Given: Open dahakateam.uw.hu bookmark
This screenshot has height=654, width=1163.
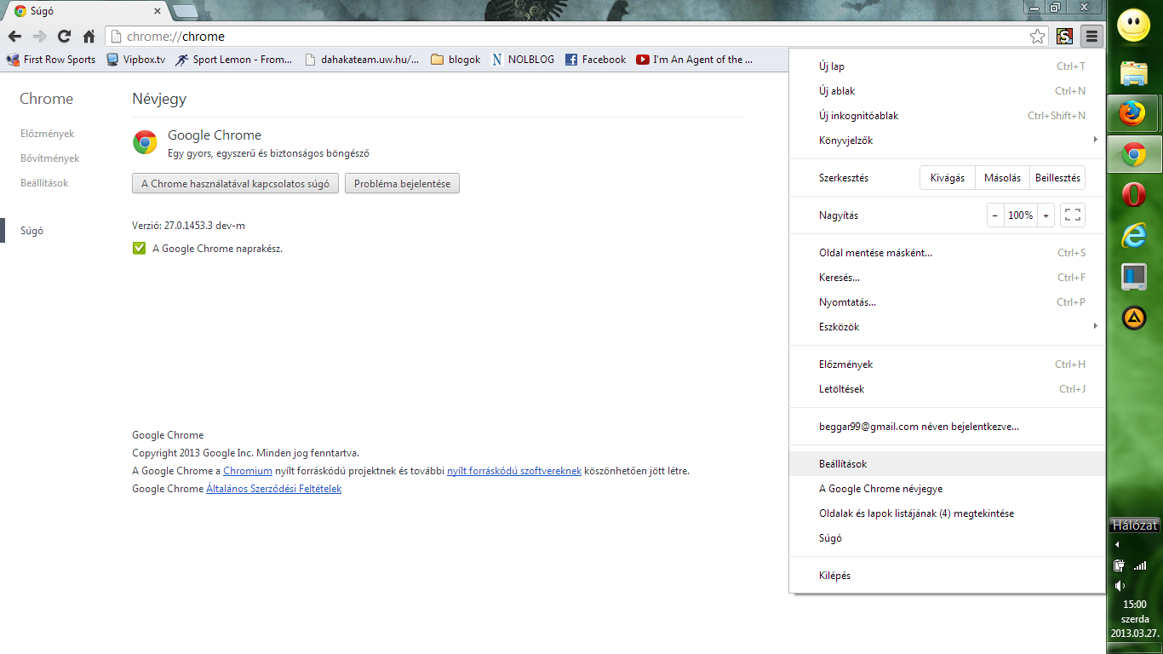Looking at the screenshot, I should 362,60.
